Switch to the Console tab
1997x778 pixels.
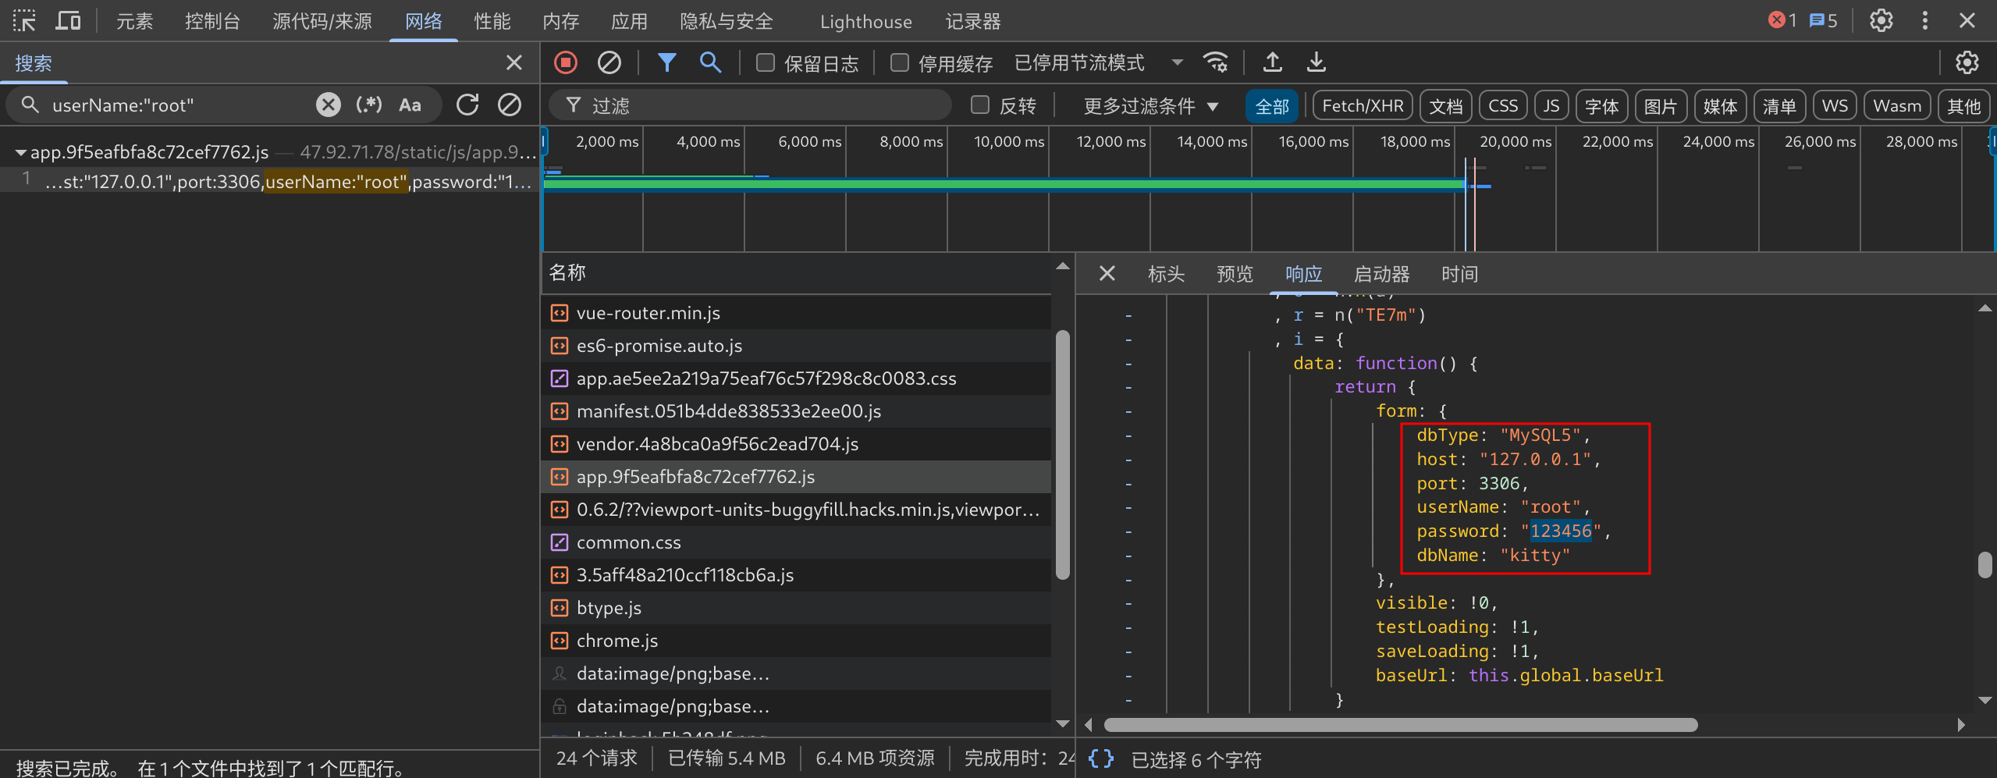(x=212, y=21)
